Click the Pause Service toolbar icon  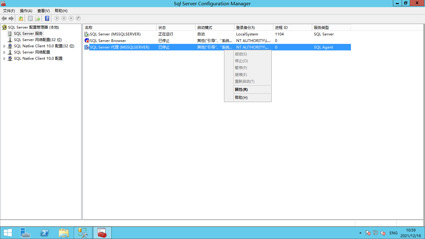click(64, 18)
